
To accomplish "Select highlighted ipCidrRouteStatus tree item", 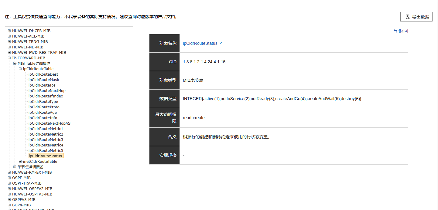I will (46, 156).
